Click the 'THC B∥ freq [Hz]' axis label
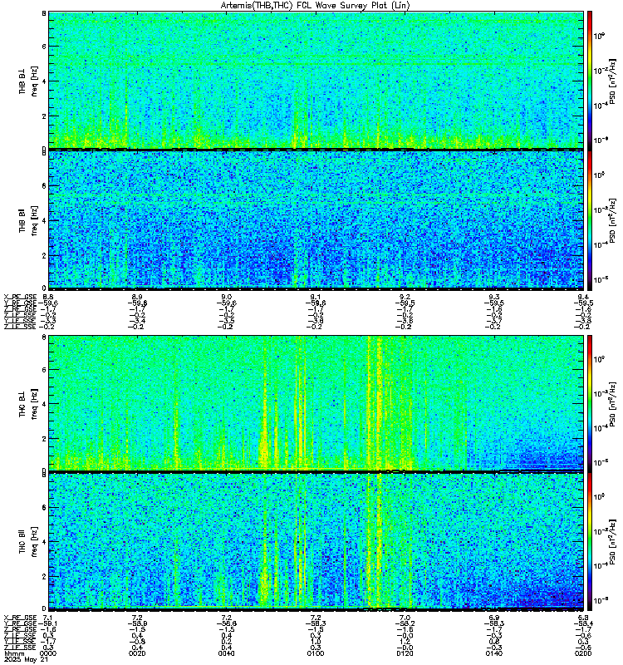 coord(28,542)
